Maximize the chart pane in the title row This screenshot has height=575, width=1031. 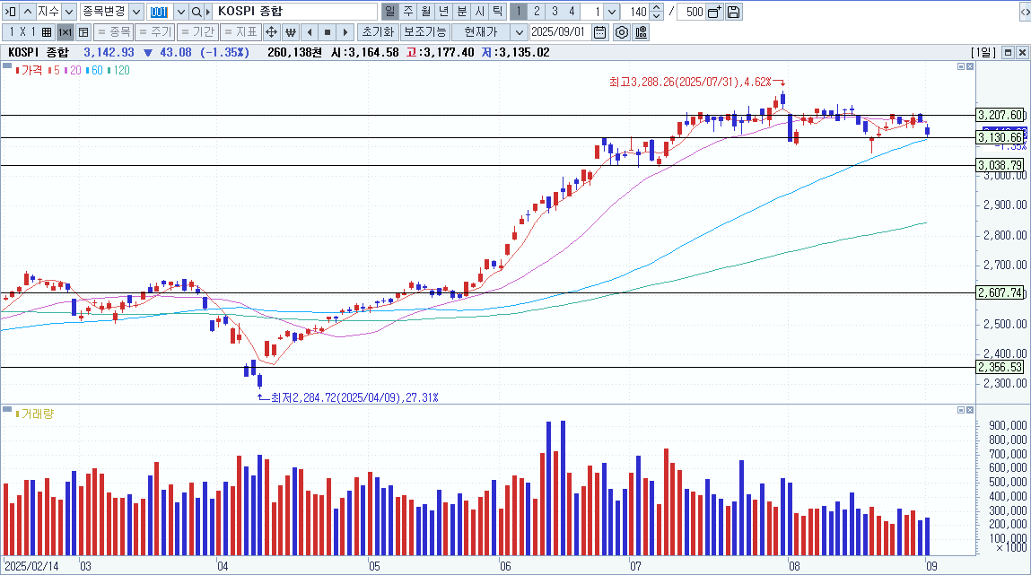click(x=1008, y=53)
